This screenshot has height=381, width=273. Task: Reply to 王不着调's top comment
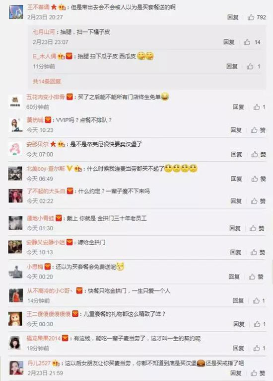[x=233, y=17]
